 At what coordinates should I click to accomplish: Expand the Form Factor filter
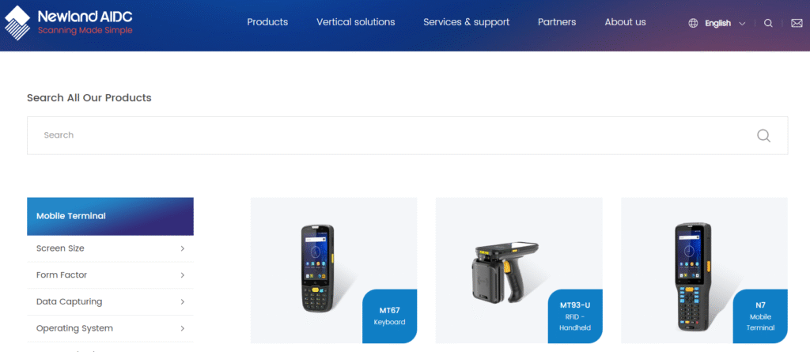click(x=110, y=275)
